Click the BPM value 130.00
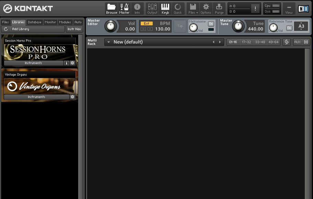Viewport: 313px width, 199px height. tap(163, 29)
